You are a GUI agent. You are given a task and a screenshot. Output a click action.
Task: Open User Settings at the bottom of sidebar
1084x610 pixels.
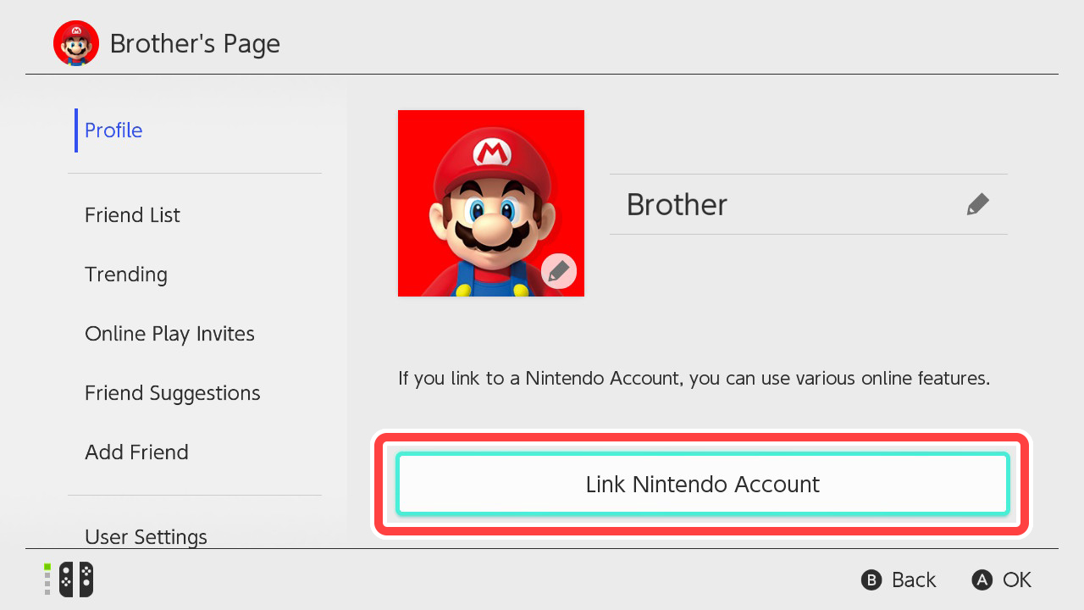pos(146,536)
